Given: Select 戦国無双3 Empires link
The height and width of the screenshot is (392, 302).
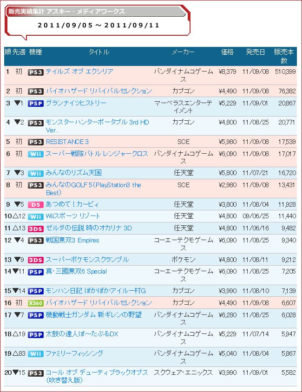Looking at the screenshot, I should coord(72,240).
